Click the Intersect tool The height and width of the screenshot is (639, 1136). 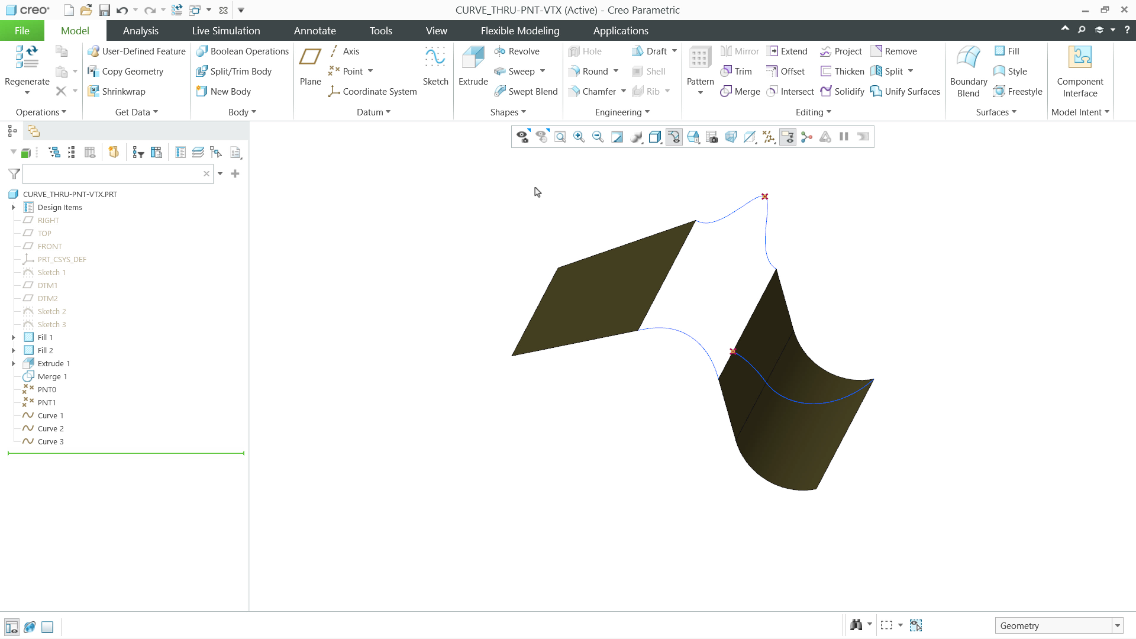[x=790, y=92]
